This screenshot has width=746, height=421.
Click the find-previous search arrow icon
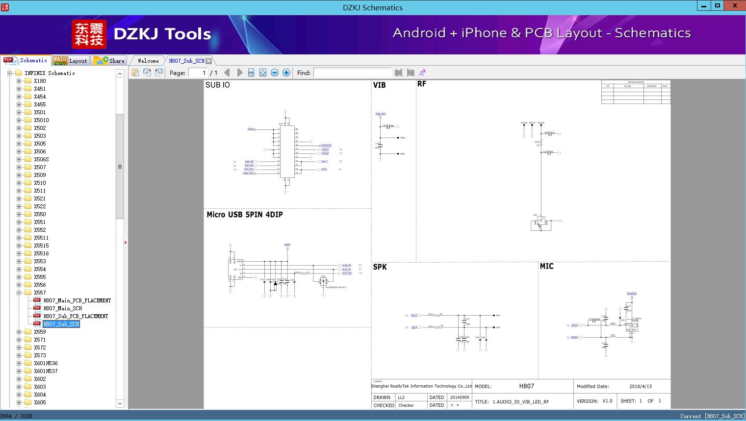398,72
